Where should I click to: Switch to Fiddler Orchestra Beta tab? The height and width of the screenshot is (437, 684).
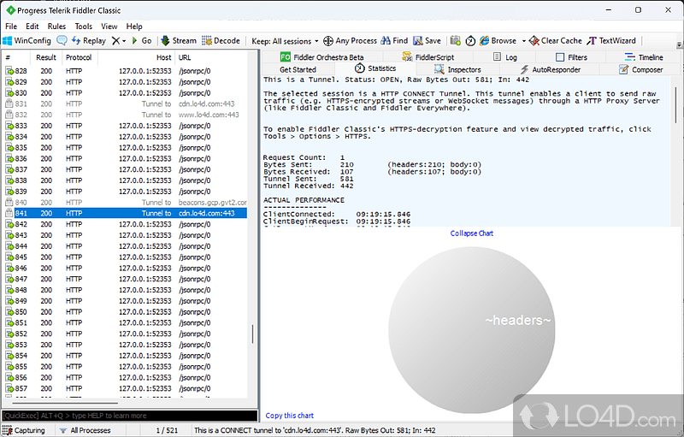[x=322, y=57]
